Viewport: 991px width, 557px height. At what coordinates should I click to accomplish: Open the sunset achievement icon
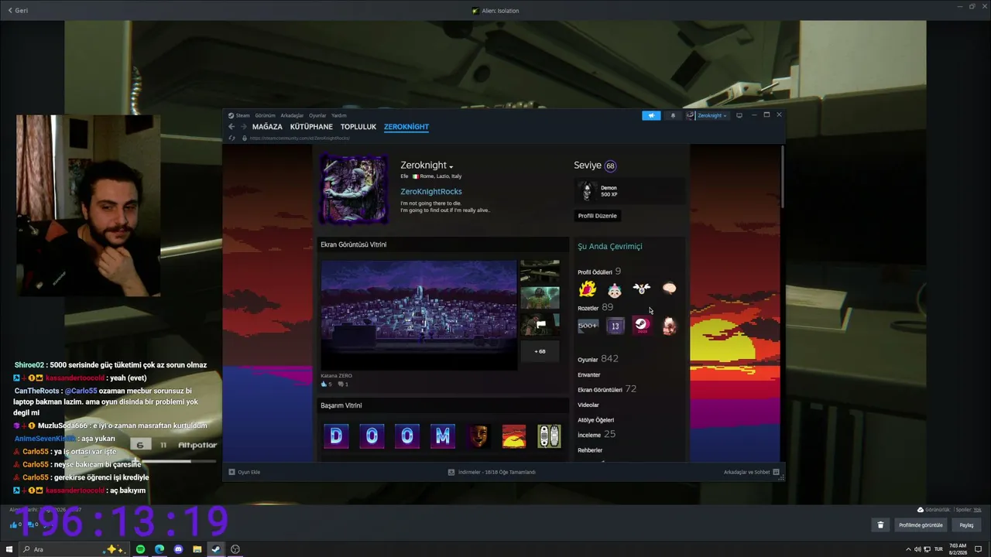point(514,436)
